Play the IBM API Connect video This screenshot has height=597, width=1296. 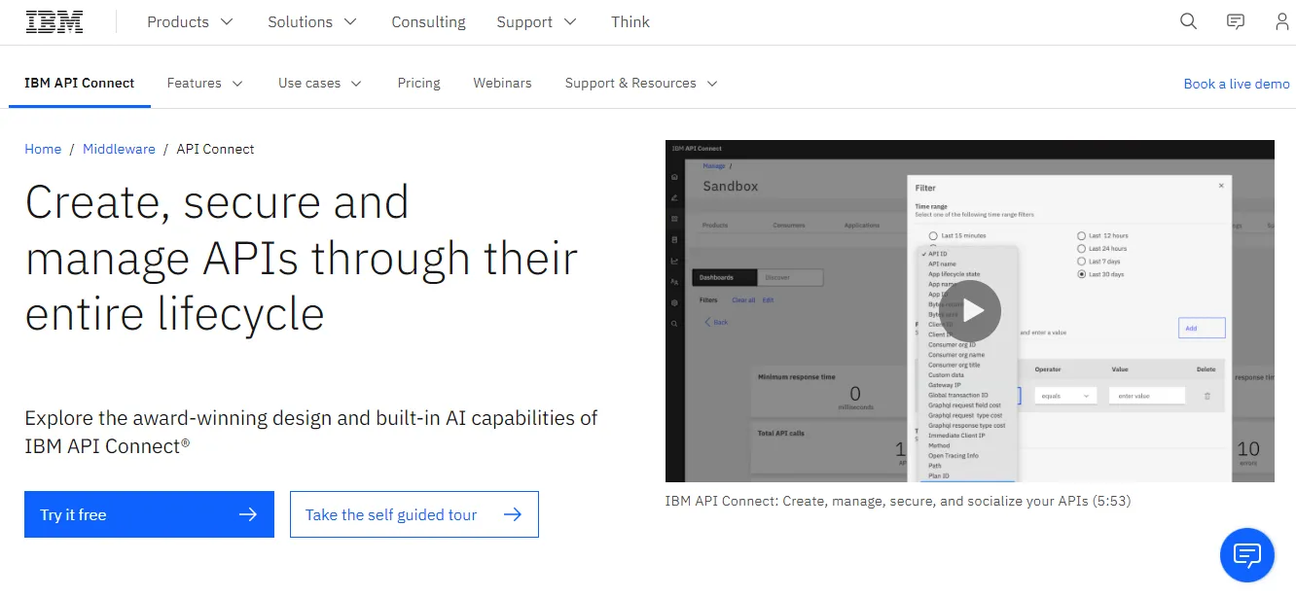click(x=970, y=310)
